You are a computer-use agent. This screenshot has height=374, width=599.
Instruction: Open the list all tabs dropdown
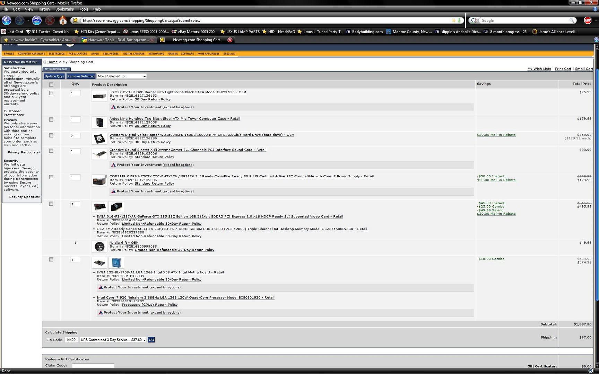596,40
